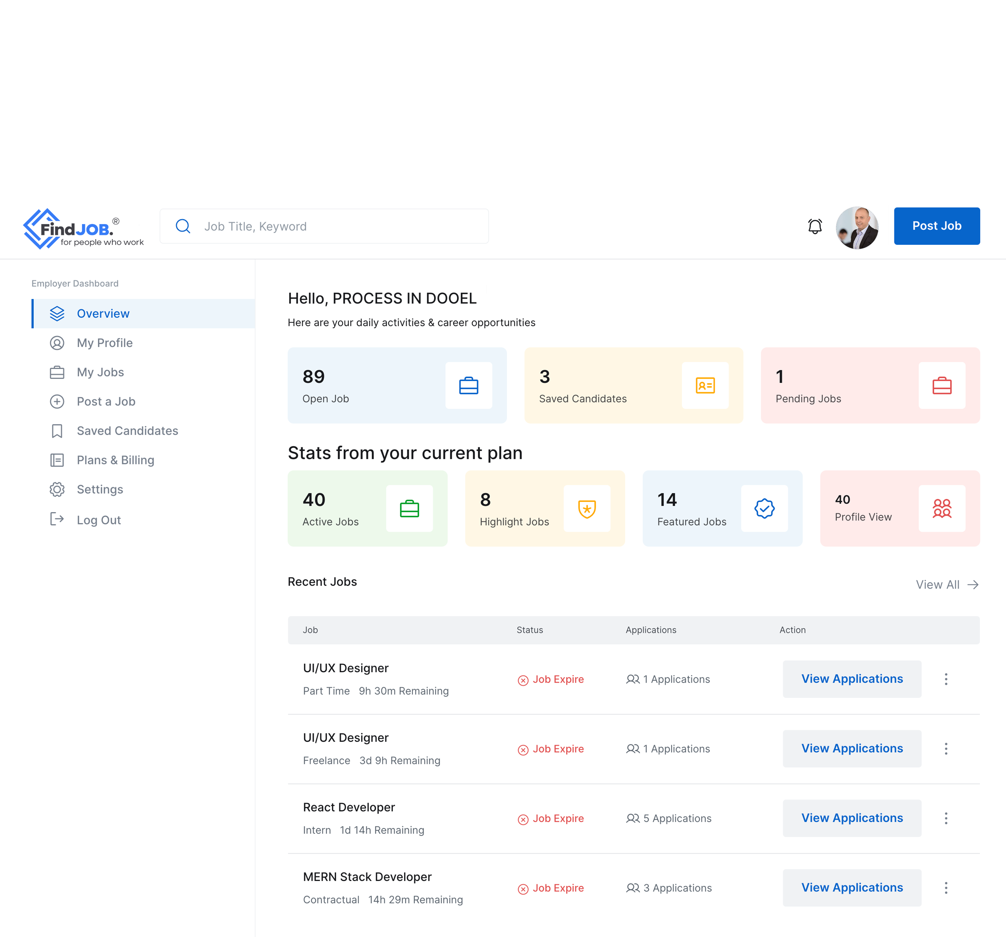Click the Log Out arrow icon
Screen dimensions: 1006x937
click(57, 519)
